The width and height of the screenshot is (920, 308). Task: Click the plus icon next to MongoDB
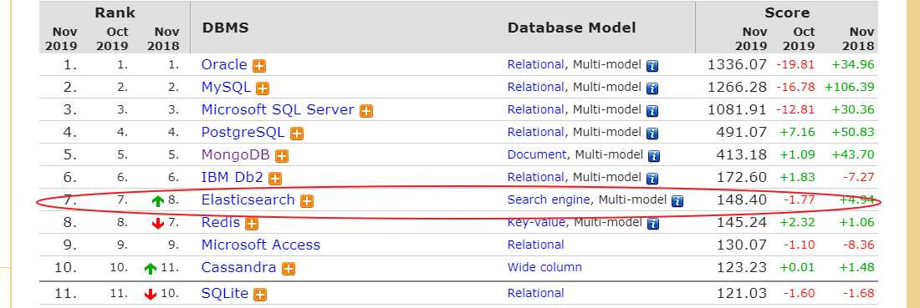coord(282,156)
